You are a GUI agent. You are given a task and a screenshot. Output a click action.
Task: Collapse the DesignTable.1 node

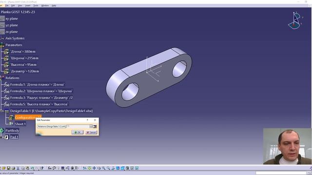click(1, 111)
